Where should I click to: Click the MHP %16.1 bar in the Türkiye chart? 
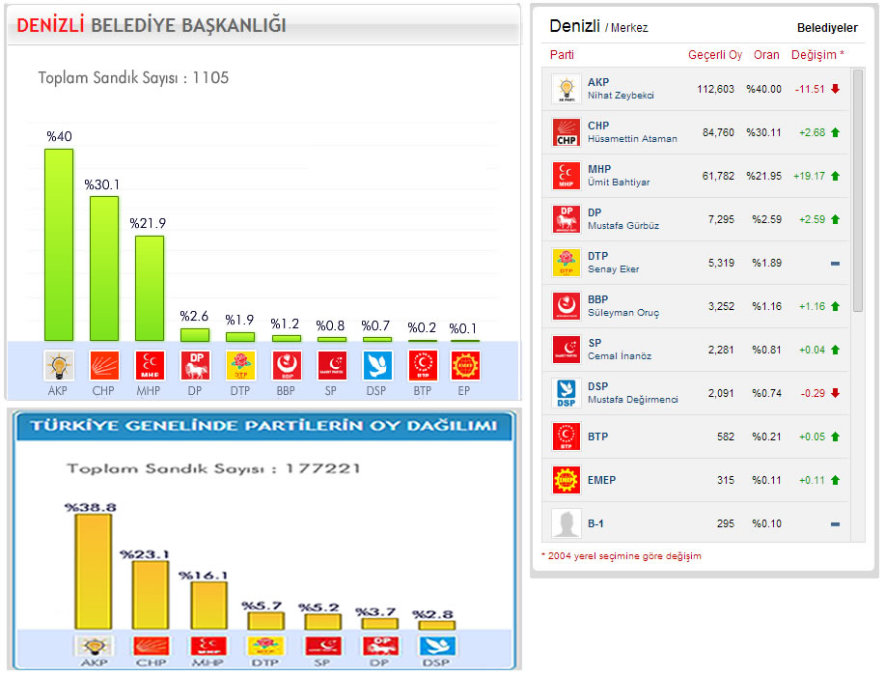(208, 605)
